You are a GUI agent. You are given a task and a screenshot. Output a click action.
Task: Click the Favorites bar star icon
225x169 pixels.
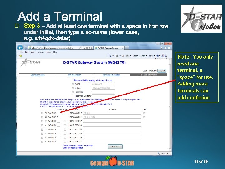point(21,56)
